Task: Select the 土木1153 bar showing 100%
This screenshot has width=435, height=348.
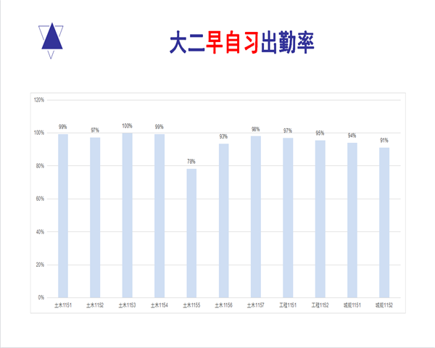Action: pos(127,215)
